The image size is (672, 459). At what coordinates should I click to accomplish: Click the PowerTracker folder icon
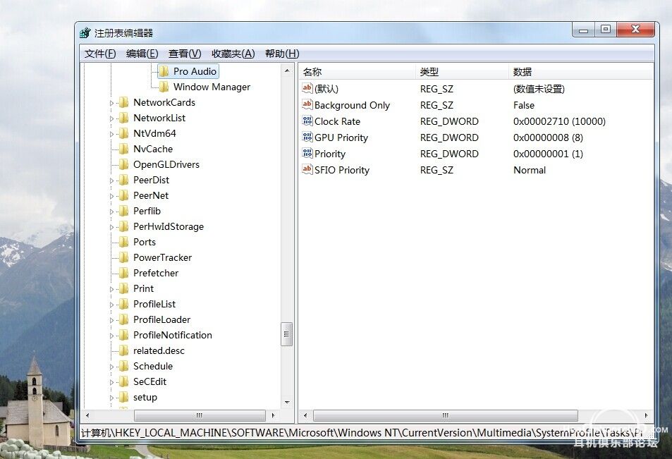click(x=124, y=257)
